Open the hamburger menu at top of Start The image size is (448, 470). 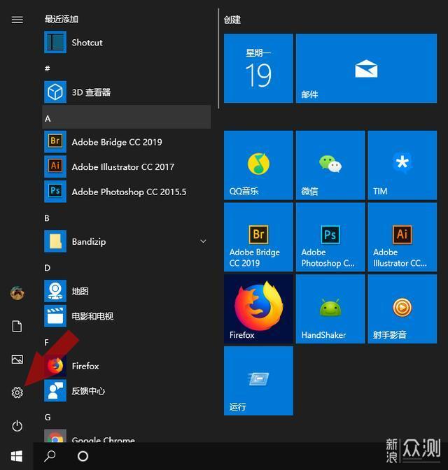[17, 20]
